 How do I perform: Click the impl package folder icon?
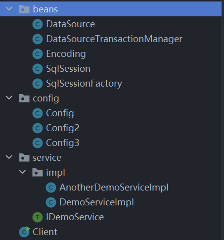coord(38,172)
